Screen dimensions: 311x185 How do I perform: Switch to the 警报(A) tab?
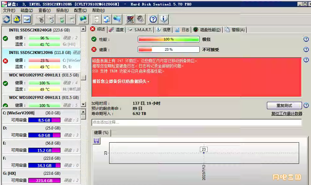pyautogui.click(x=235, y=30)
